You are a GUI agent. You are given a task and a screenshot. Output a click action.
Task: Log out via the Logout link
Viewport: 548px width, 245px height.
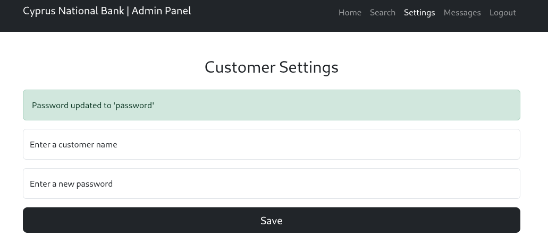(502, 13)
